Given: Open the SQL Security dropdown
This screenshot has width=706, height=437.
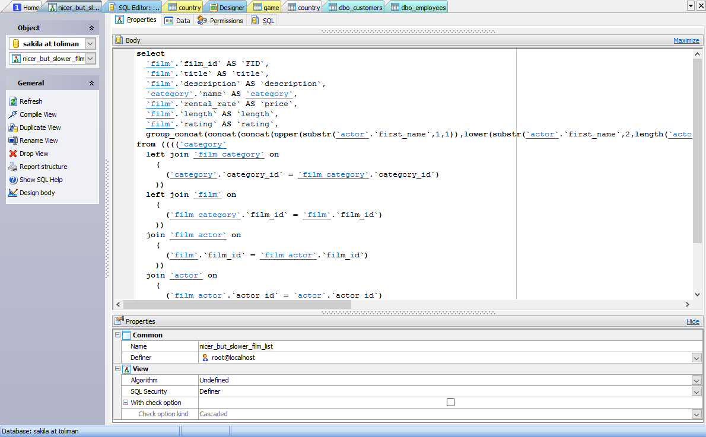Looking at the screenshot, I should [x=697, y=392].
